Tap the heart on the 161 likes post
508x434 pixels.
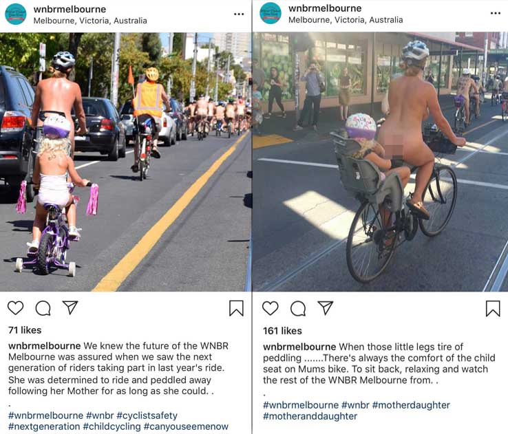tap(271, 308)
